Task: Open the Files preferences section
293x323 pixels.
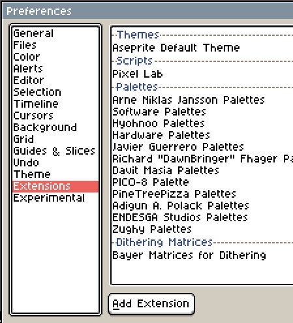Action: pos(55,45)
